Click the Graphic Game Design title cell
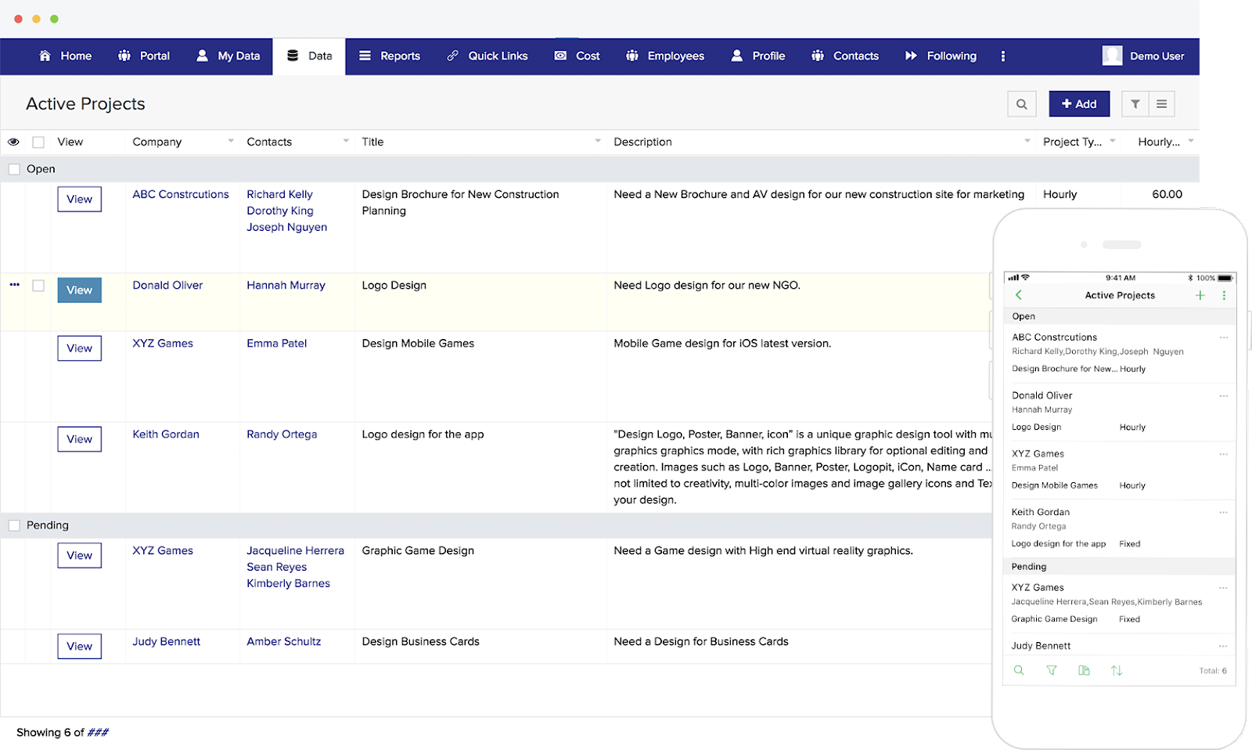Screen dimensions: 1252x750 pos(418,550)
